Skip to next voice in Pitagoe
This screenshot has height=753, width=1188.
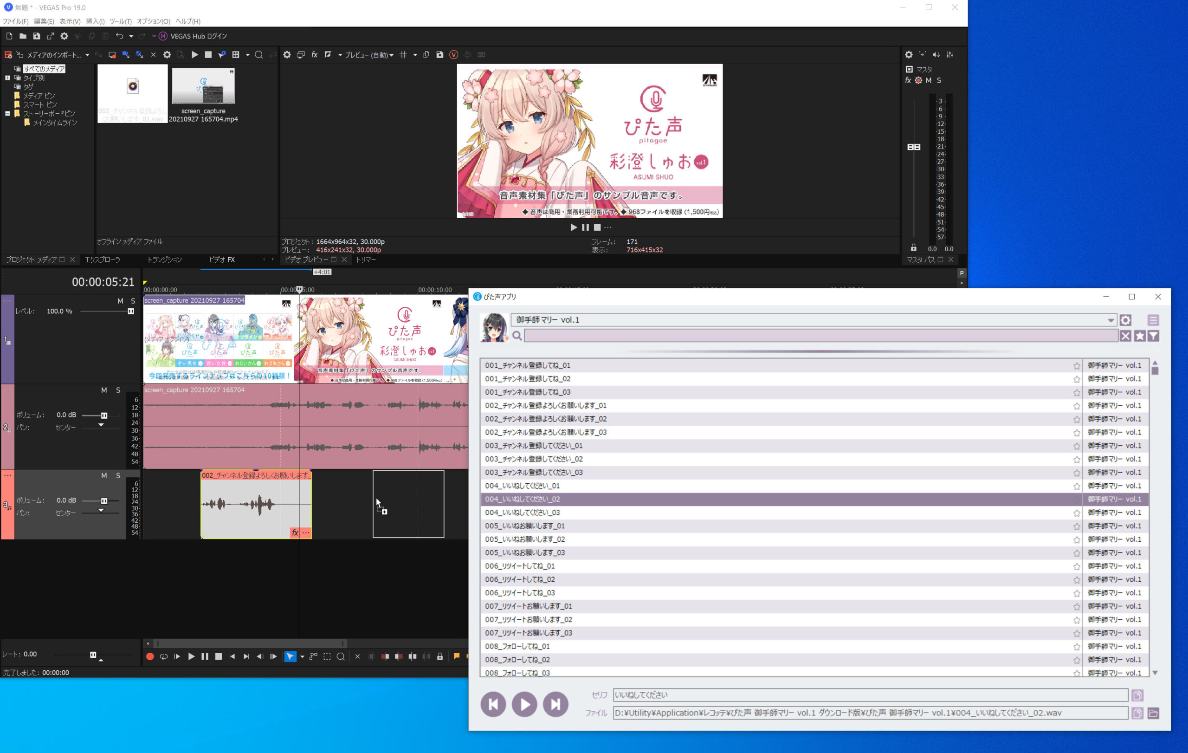point(555,704)
